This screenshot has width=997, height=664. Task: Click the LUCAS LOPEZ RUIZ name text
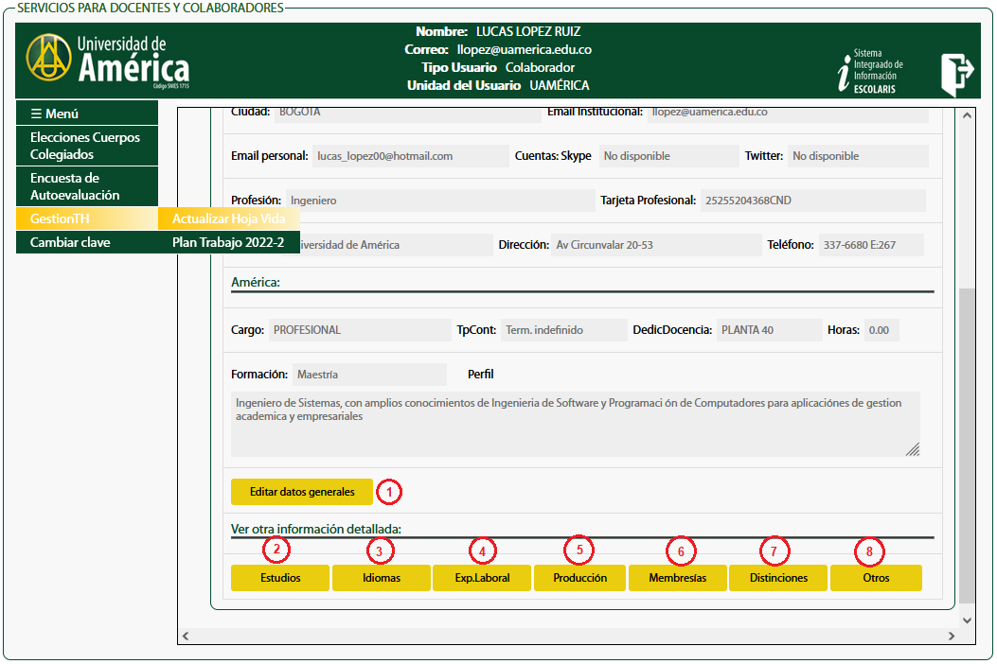[x=528, y=31]
